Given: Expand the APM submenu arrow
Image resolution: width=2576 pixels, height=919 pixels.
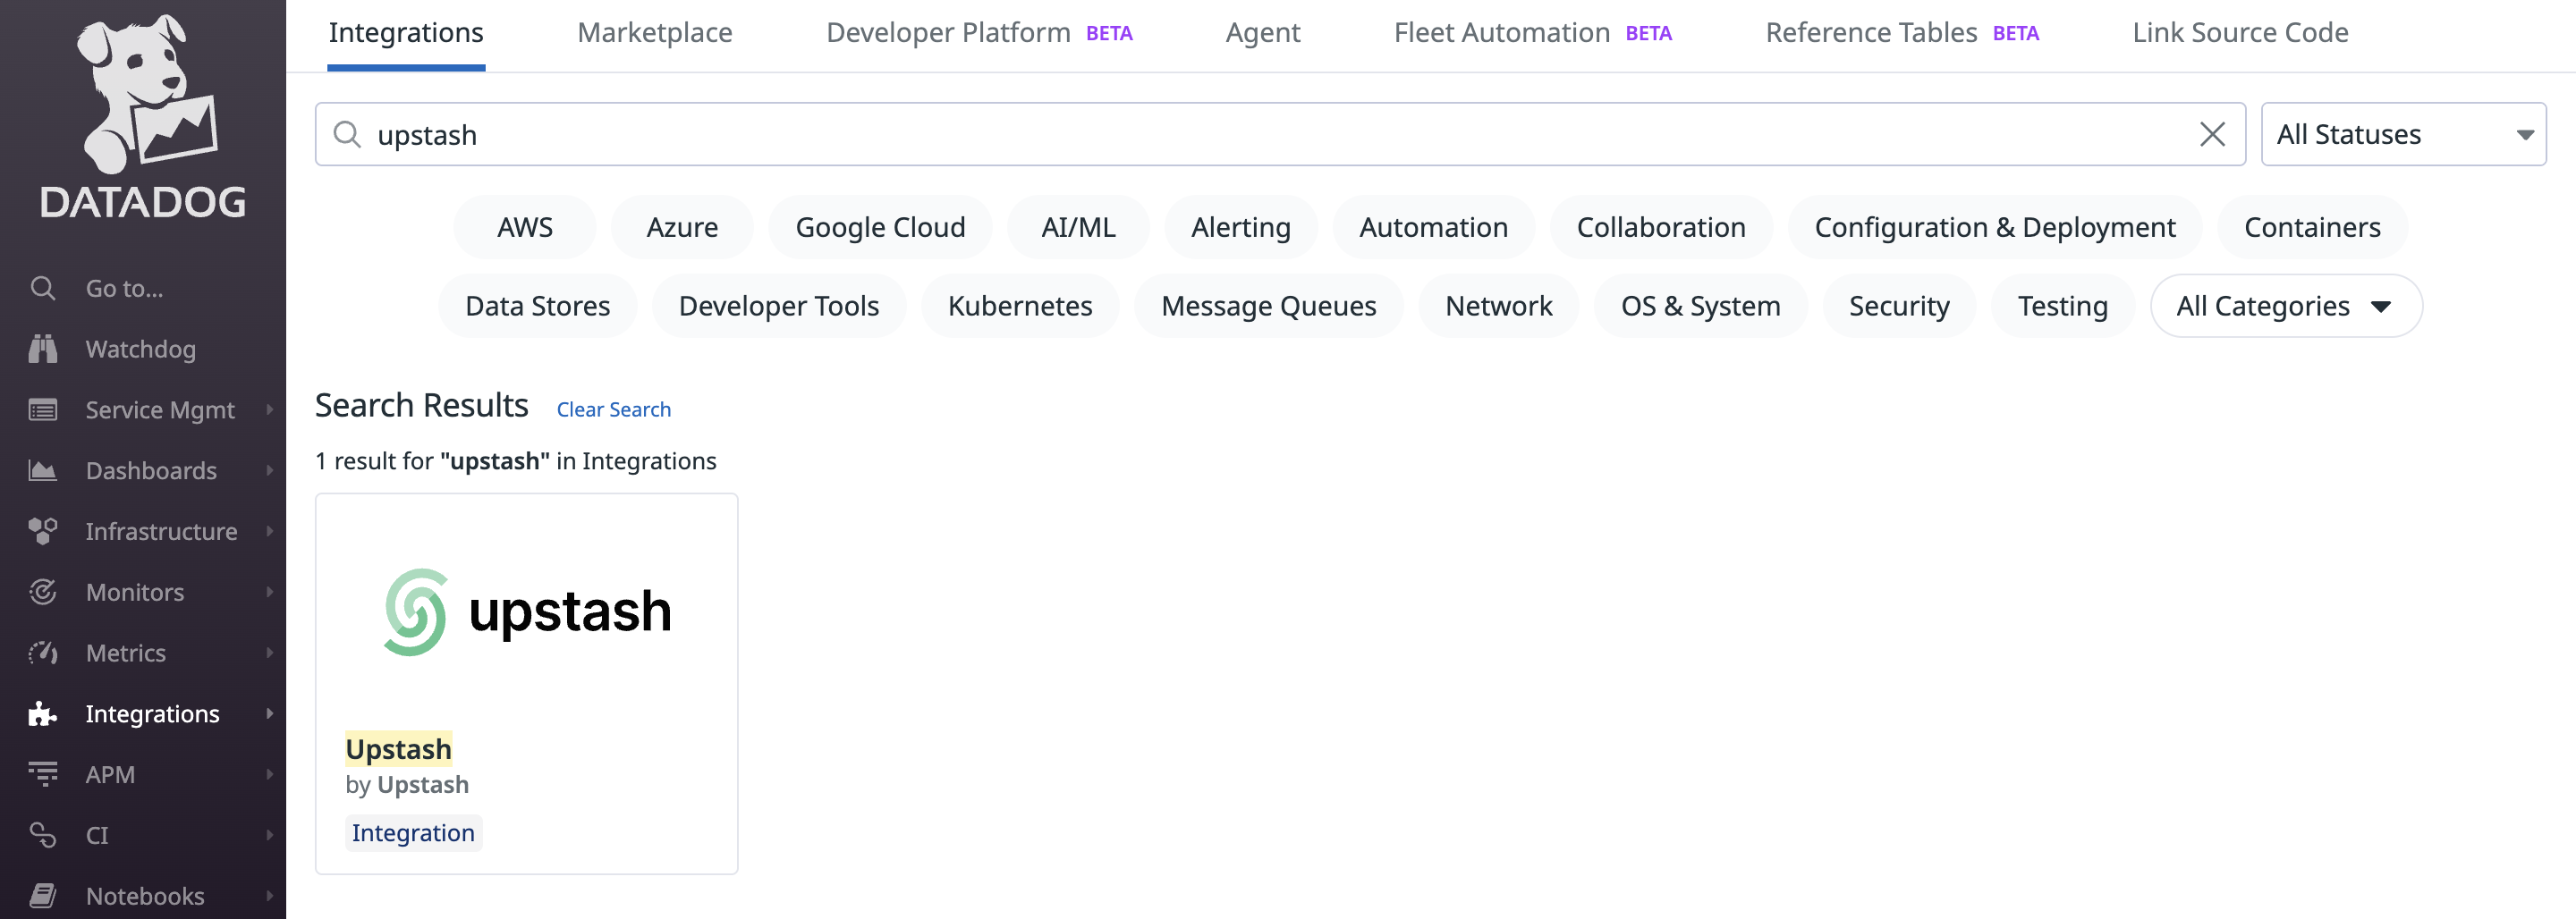Looking at the screenshot, I should tap(269, 774).
